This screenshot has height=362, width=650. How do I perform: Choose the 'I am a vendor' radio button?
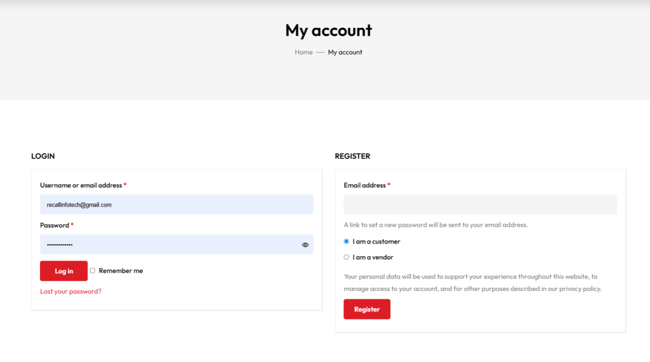[347, 257]
